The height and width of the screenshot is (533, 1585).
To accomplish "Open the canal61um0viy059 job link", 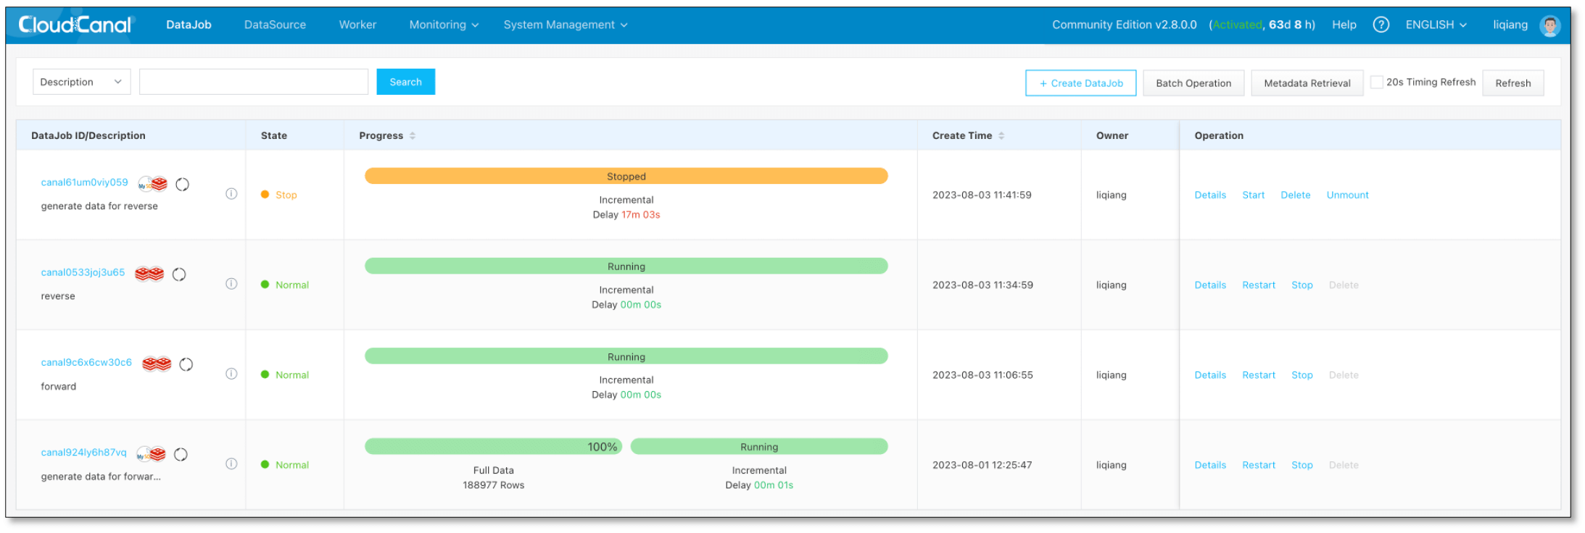I will [x=84, y=182].
